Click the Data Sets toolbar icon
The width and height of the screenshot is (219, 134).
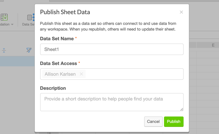coord(30,18)
